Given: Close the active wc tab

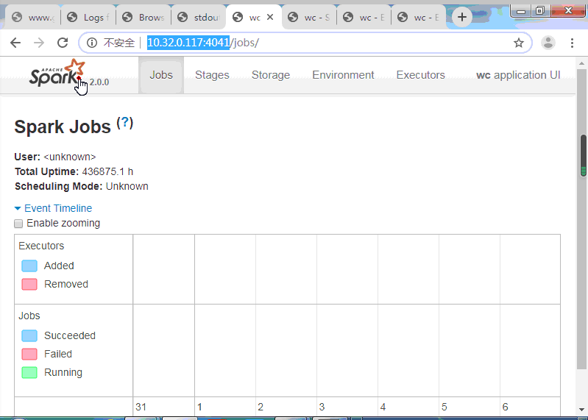Looking at the screenshot, I should coord(269,17).
